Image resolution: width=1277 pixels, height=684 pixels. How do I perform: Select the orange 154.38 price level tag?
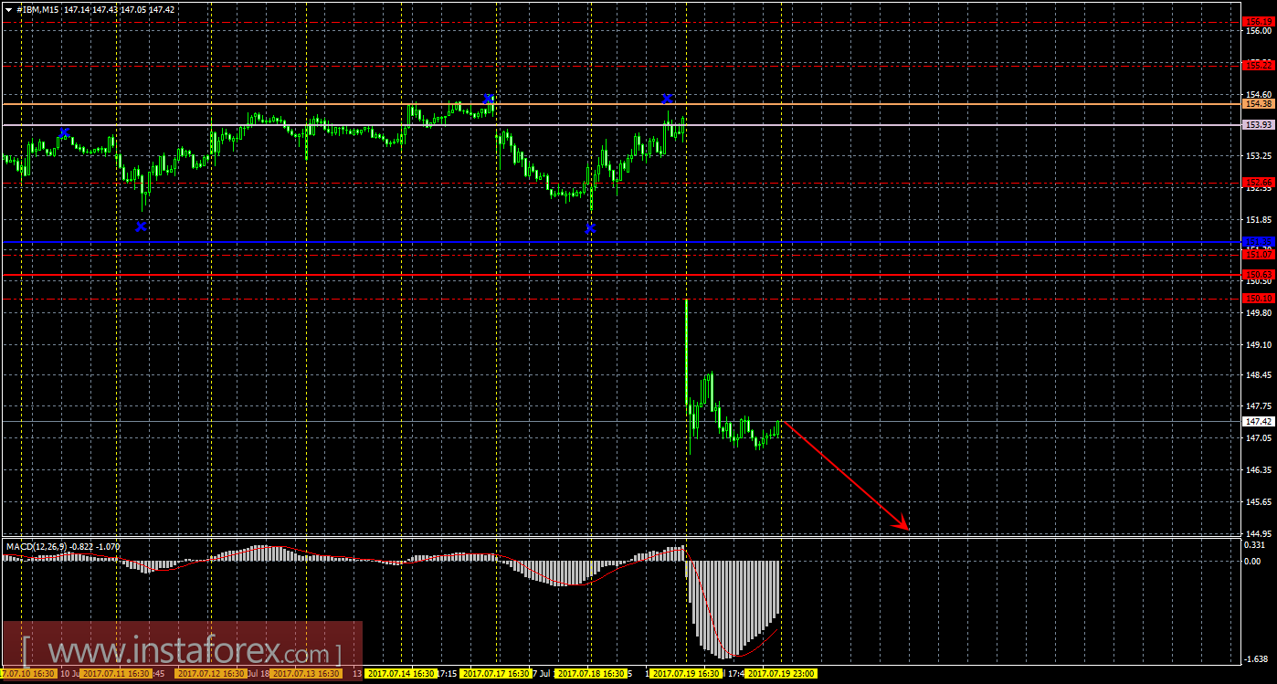click(x=1260, y=104)
